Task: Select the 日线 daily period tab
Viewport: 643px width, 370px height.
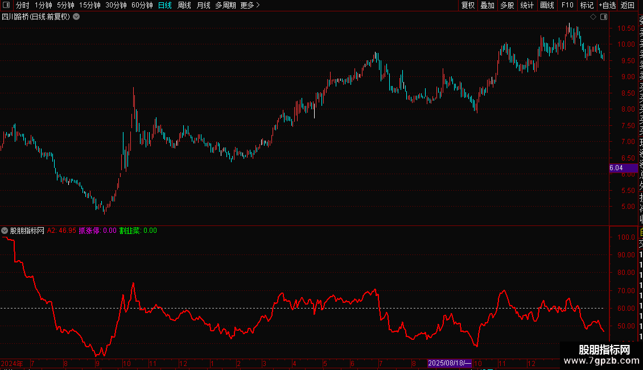Action: pos(165,5)
